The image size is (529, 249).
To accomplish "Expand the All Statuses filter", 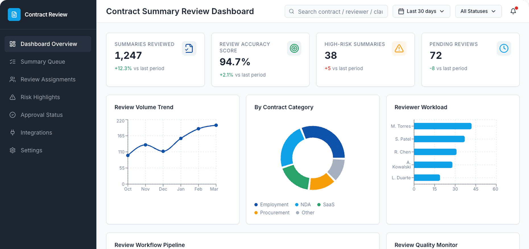I will [x=478, y=11].
